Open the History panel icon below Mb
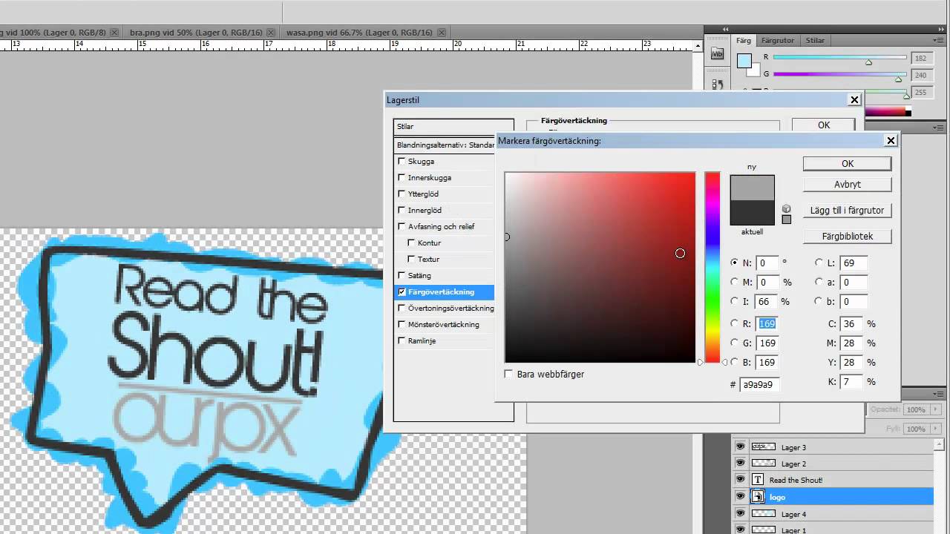This screenshot has width=950, height=534. (x=717, y=85)
